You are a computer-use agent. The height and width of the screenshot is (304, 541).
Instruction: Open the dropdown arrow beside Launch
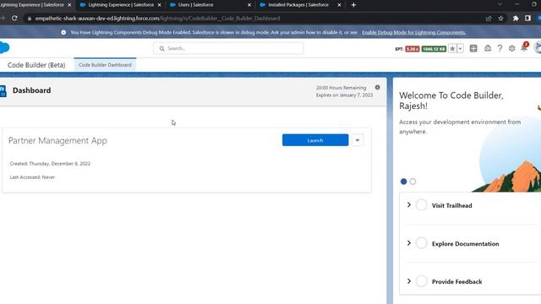[358, 140]
